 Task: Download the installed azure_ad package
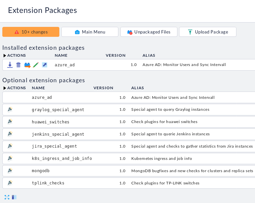coord(10,65)
